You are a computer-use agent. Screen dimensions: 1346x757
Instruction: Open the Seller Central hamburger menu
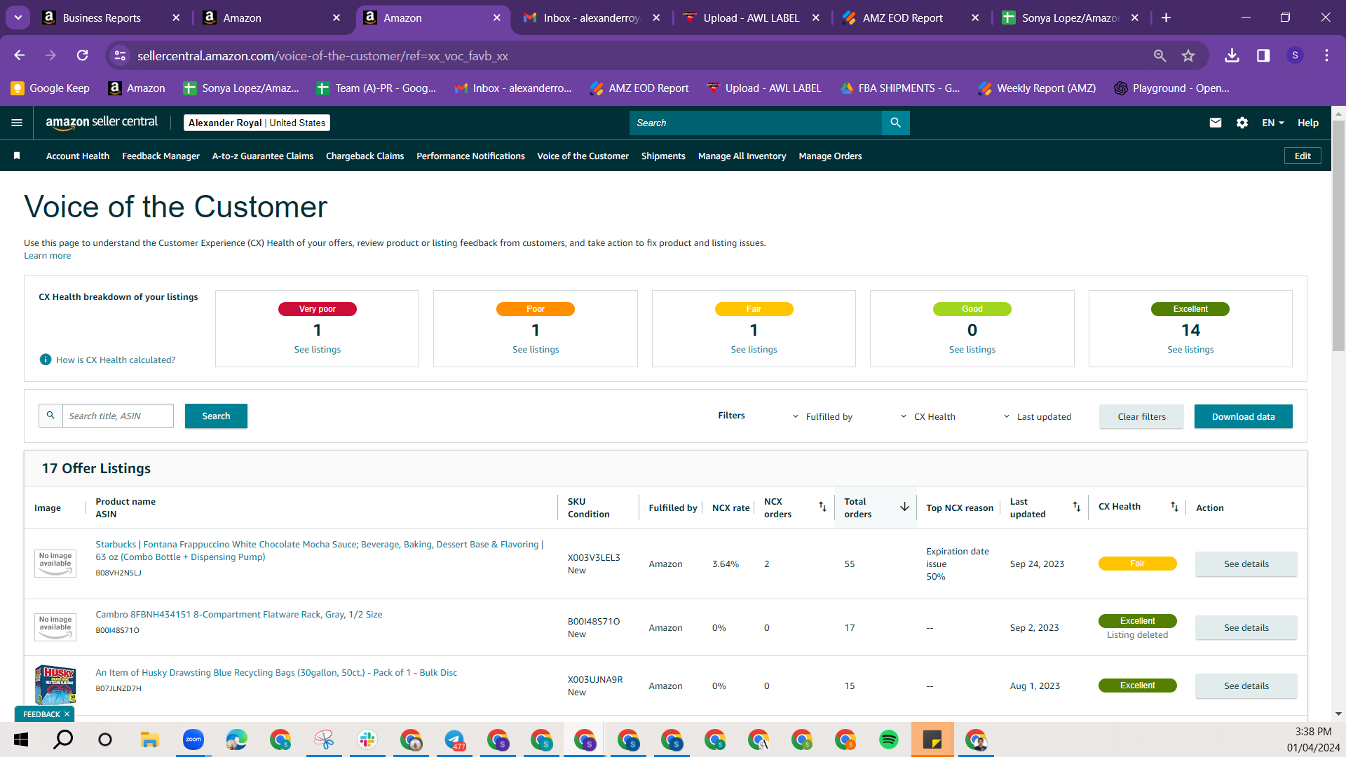(x=17, y=123)
